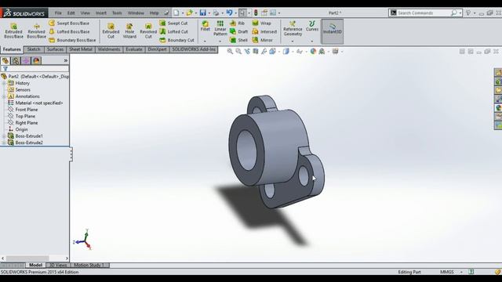
Task: Switch to the Sheet Metal tab
Action: coord(81,49)
